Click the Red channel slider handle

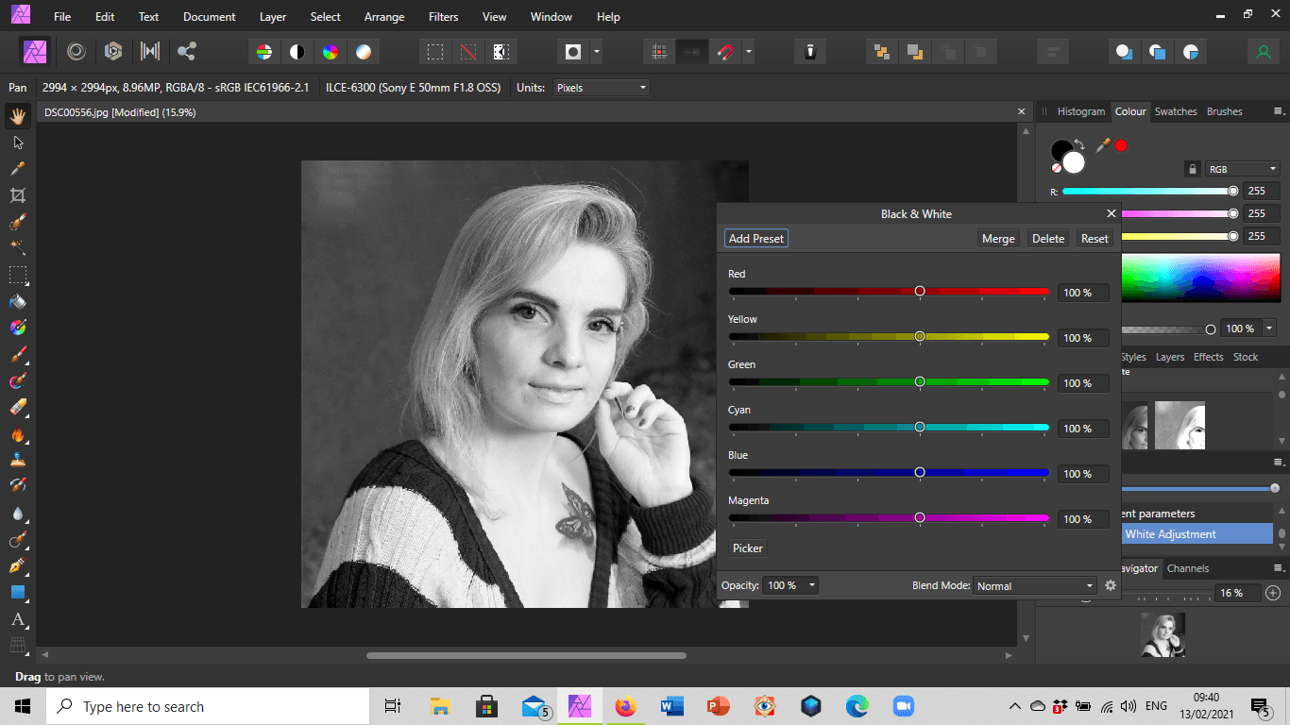[x=920, y=291]
